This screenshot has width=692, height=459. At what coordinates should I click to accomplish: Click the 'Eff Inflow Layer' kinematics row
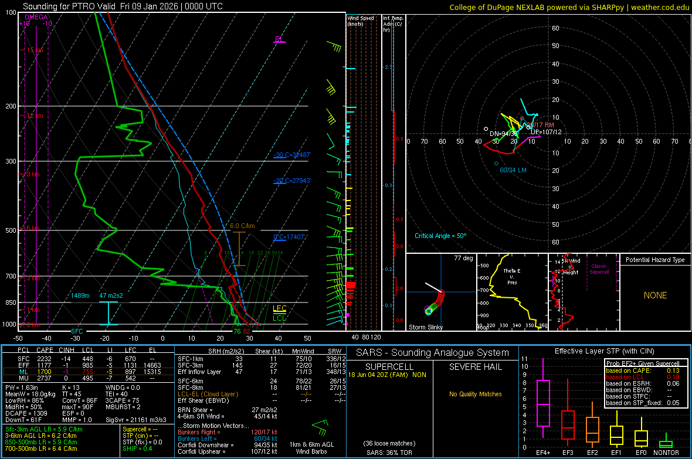click(262, 372)
